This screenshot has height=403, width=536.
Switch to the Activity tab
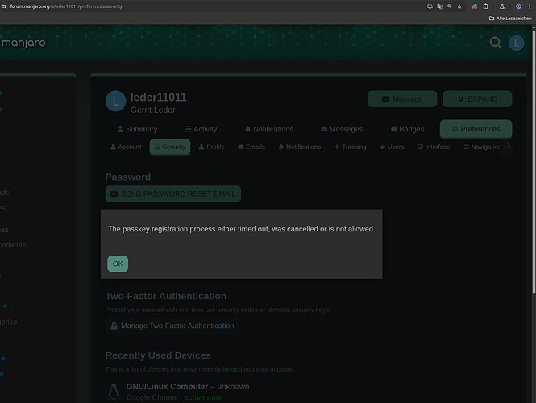click(201, 129)
